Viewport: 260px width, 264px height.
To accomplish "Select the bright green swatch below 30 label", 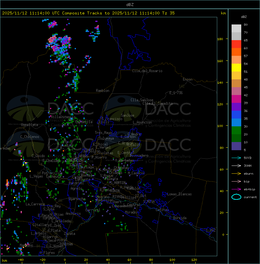I will pyautogui.click(x=236, y=130).
